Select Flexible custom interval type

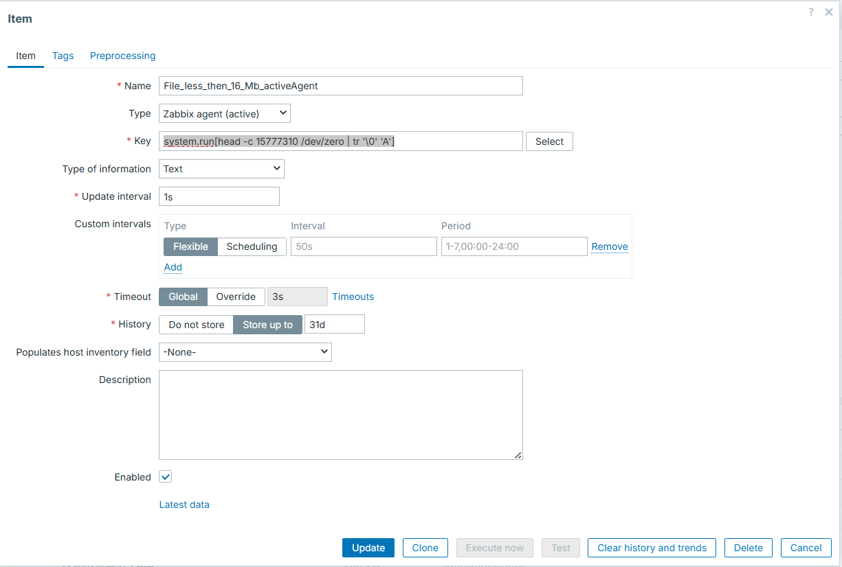tap(190, 246)
